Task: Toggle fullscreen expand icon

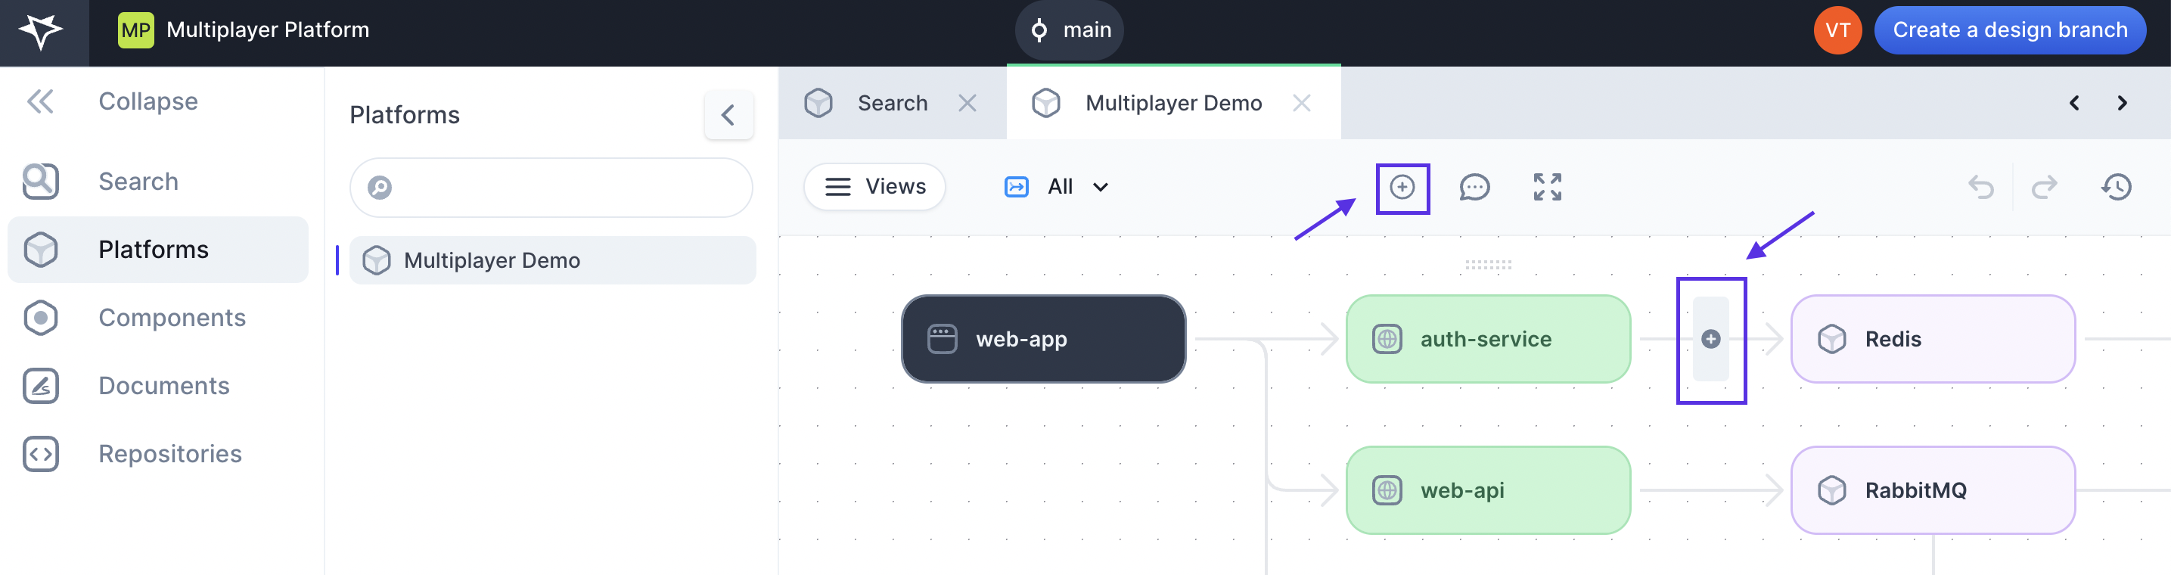Action: [1548, 187]
